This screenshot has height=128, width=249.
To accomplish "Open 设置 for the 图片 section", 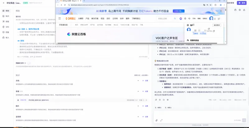I will click(x=145, y=106).
